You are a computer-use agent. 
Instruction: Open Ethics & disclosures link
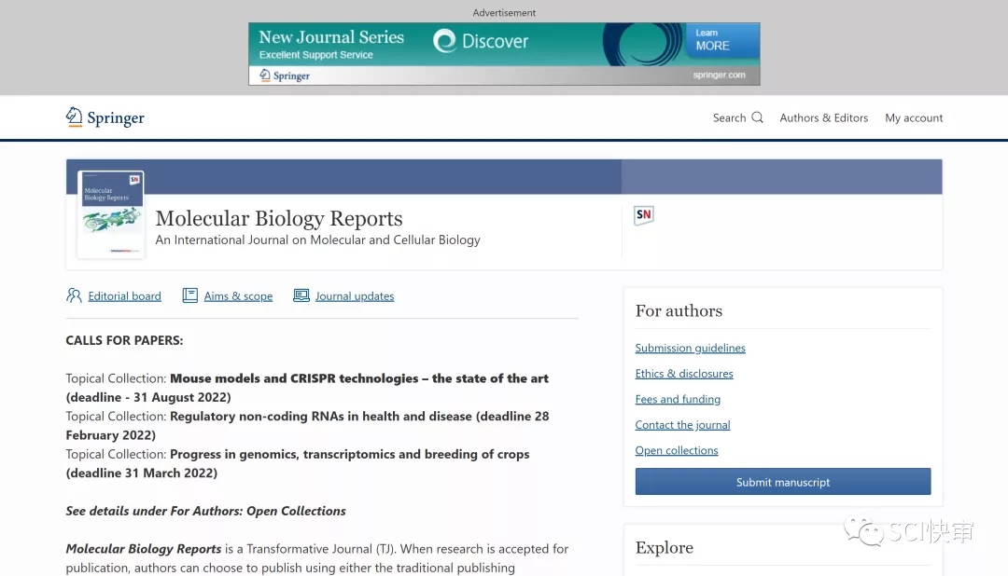pos(683,374)
